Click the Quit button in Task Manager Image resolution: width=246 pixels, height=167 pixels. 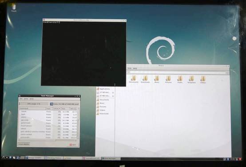(x=73, y=144)
